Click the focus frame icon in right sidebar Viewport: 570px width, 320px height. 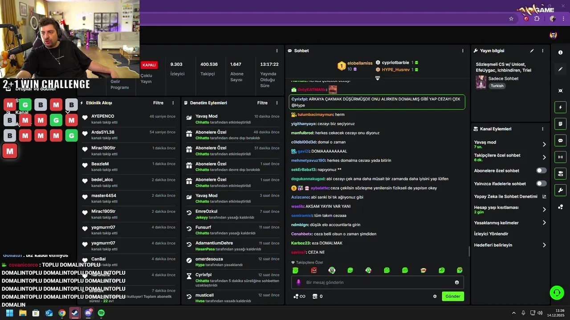(560, 91)
